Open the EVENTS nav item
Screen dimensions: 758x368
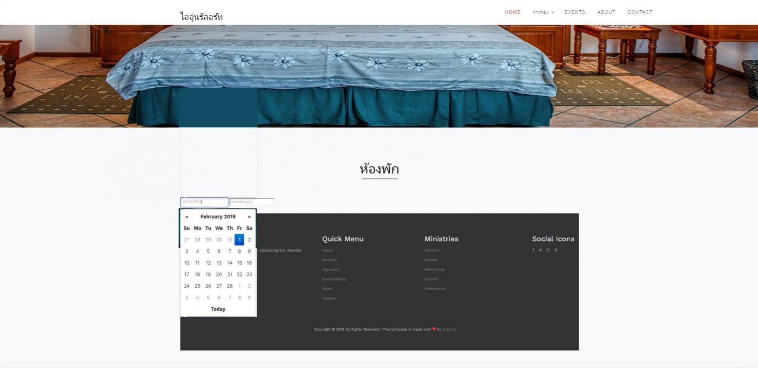tap(575, 12)
